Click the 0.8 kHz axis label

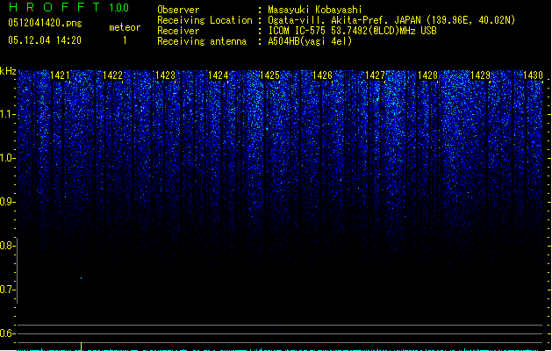tap(7, 246)
